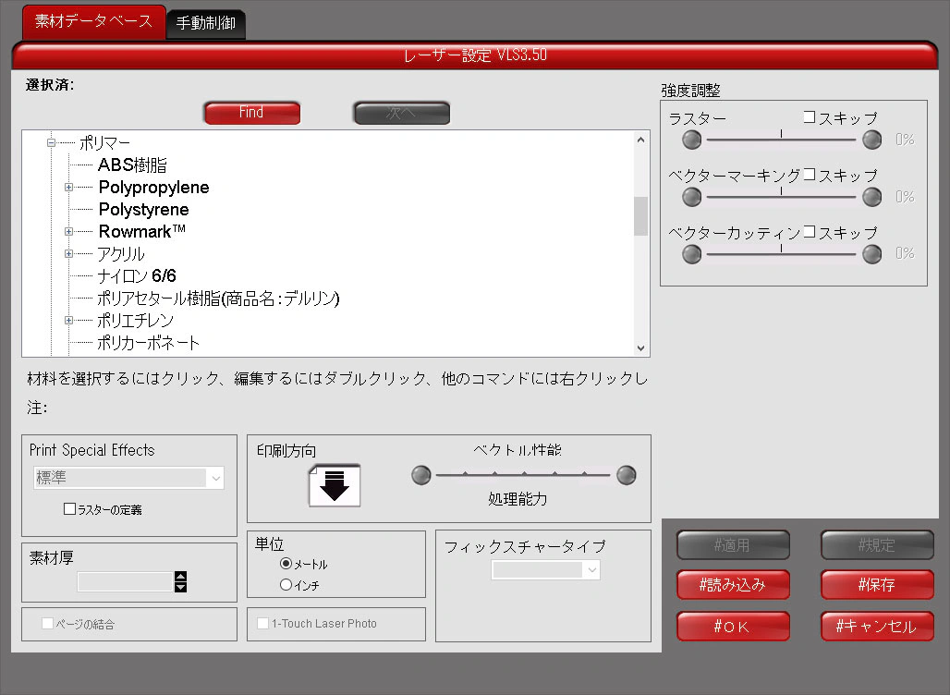The width and height of the screenshot is (950, 695).
Task: Select the インチ unit radio button
Action: coord(286,585)
